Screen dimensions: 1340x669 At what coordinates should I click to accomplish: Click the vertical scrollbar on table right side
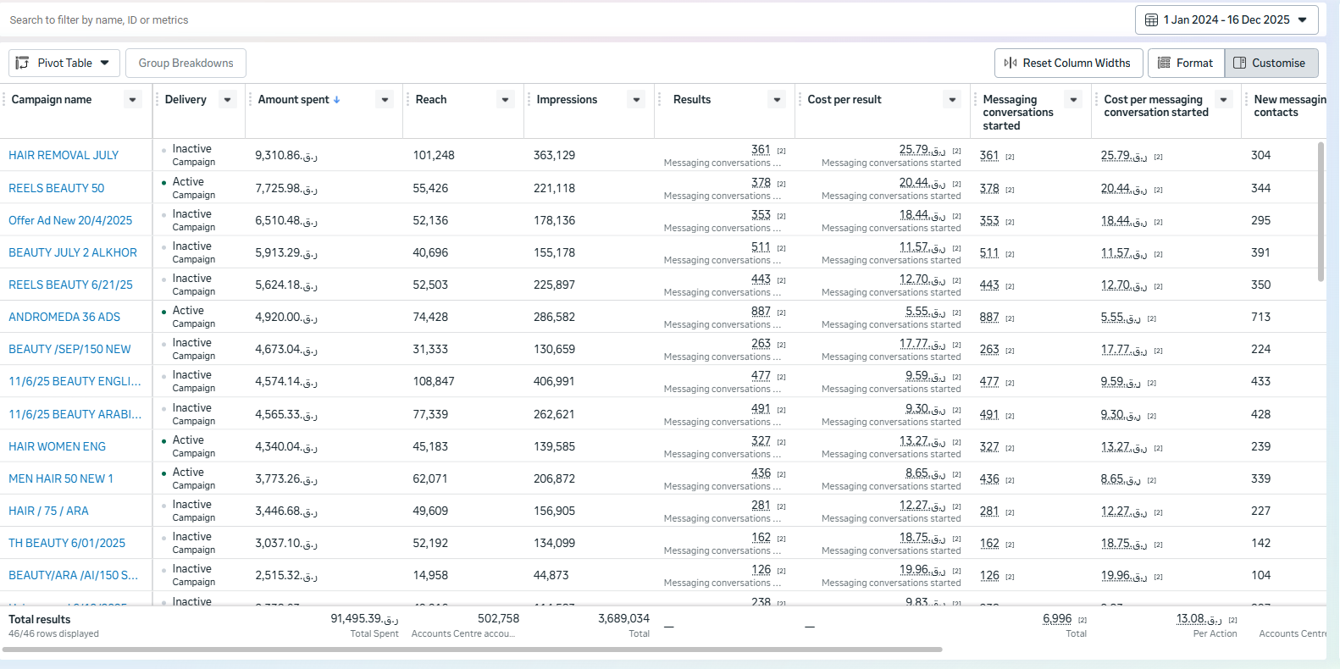point(1321,212)
